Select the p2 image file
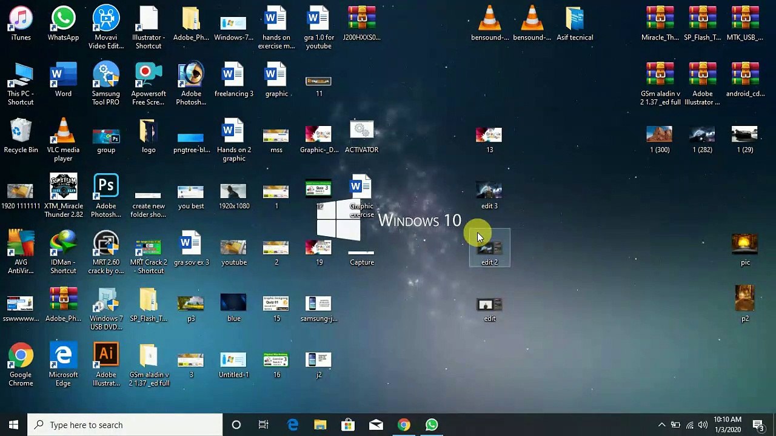The height and width of the screenshot is (436, 776). [x=745, y=305]
